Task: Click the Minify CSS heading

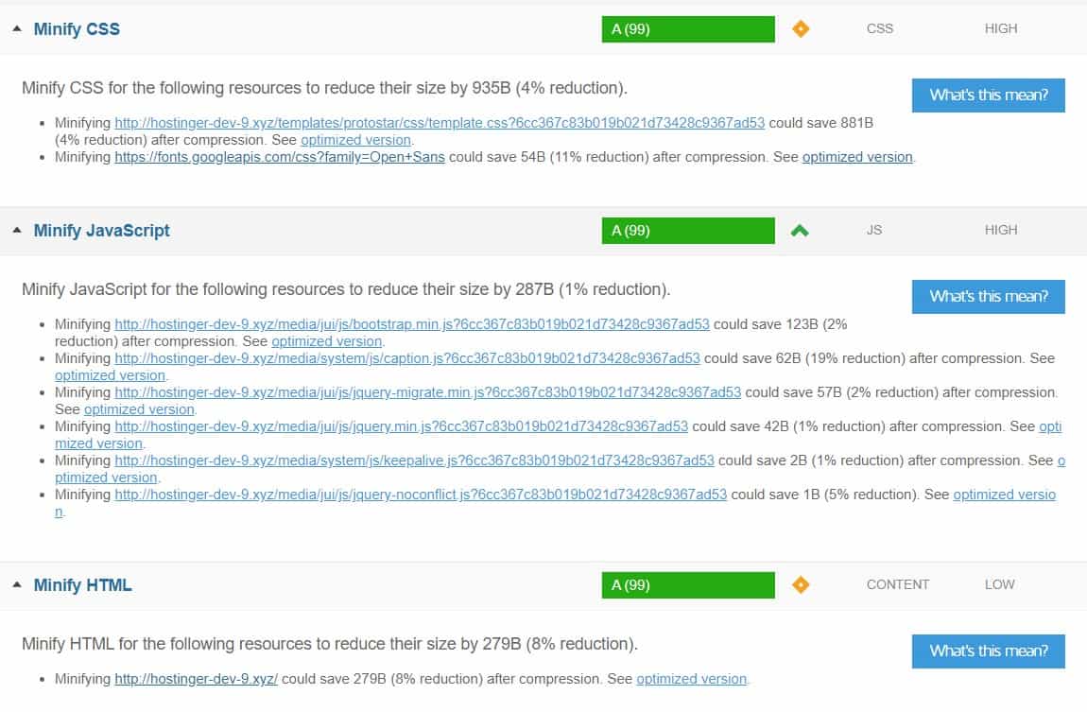Action: point(76,28)
